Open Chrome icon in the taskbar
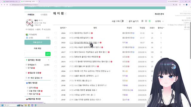The height and width of the screenshot is (107, 191). click(29, 105)
